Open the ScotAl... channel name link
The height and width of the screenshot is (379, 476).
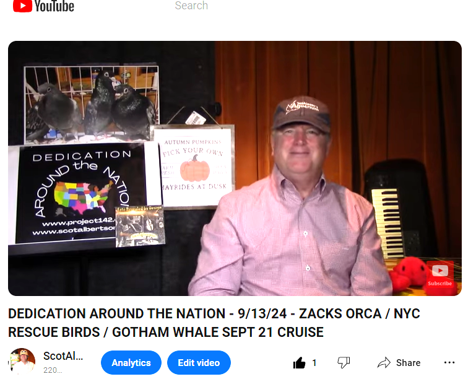click(63, 356)
